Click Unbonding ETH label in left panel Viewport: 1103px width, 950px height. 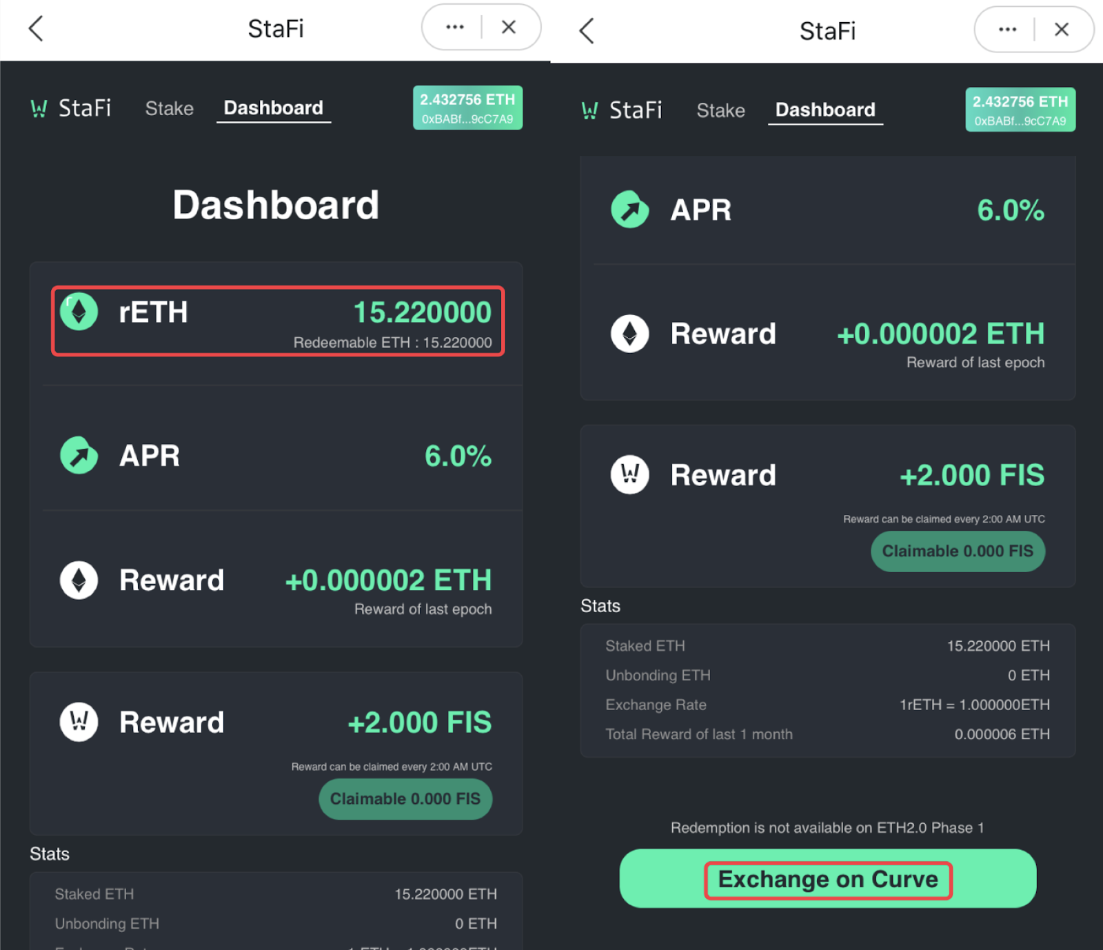(x=107, y=924)
